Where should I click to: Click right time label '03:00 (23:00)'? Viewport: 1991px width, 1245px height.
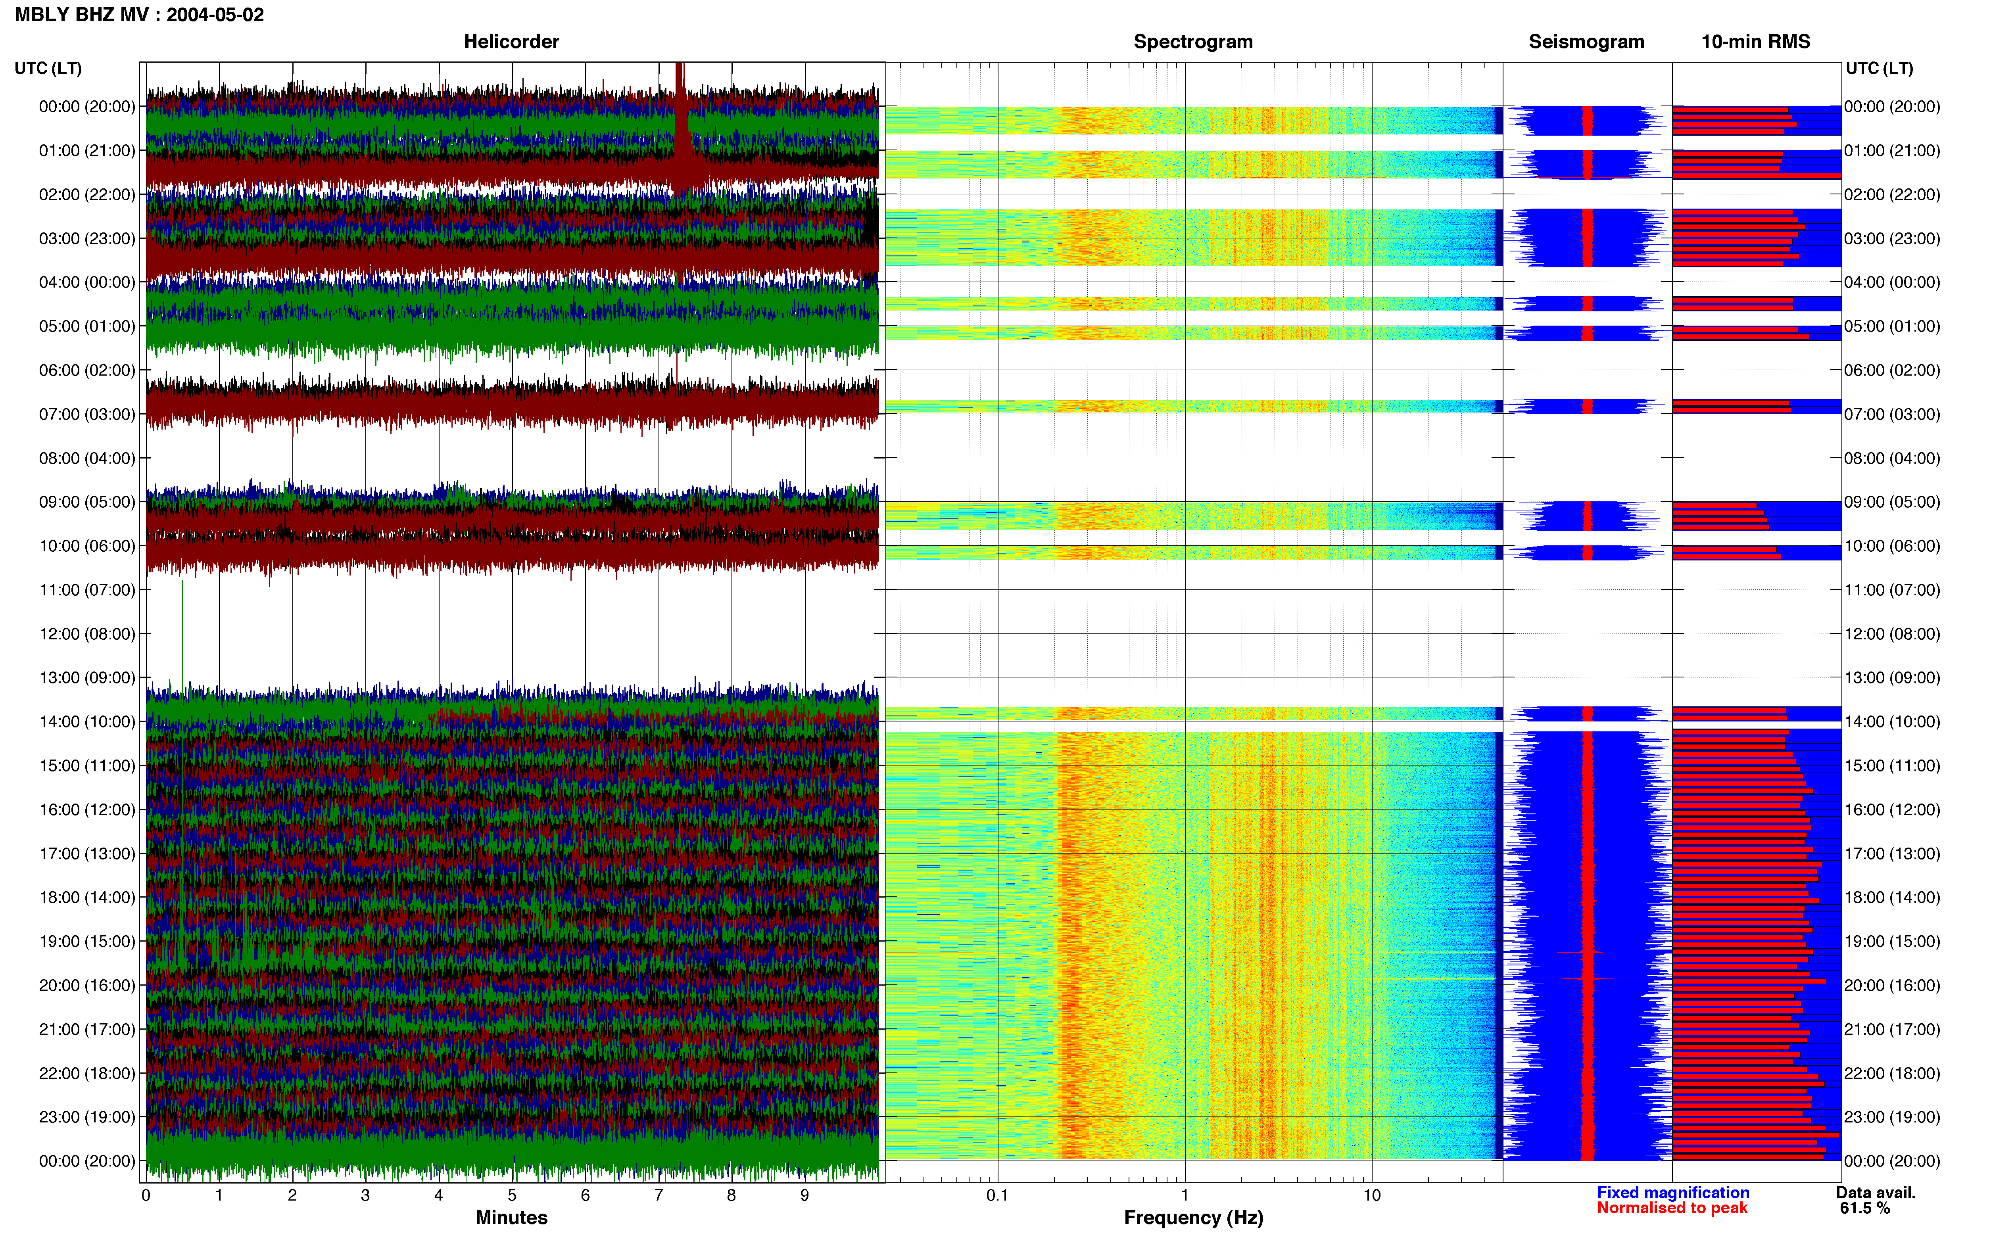1892,239
